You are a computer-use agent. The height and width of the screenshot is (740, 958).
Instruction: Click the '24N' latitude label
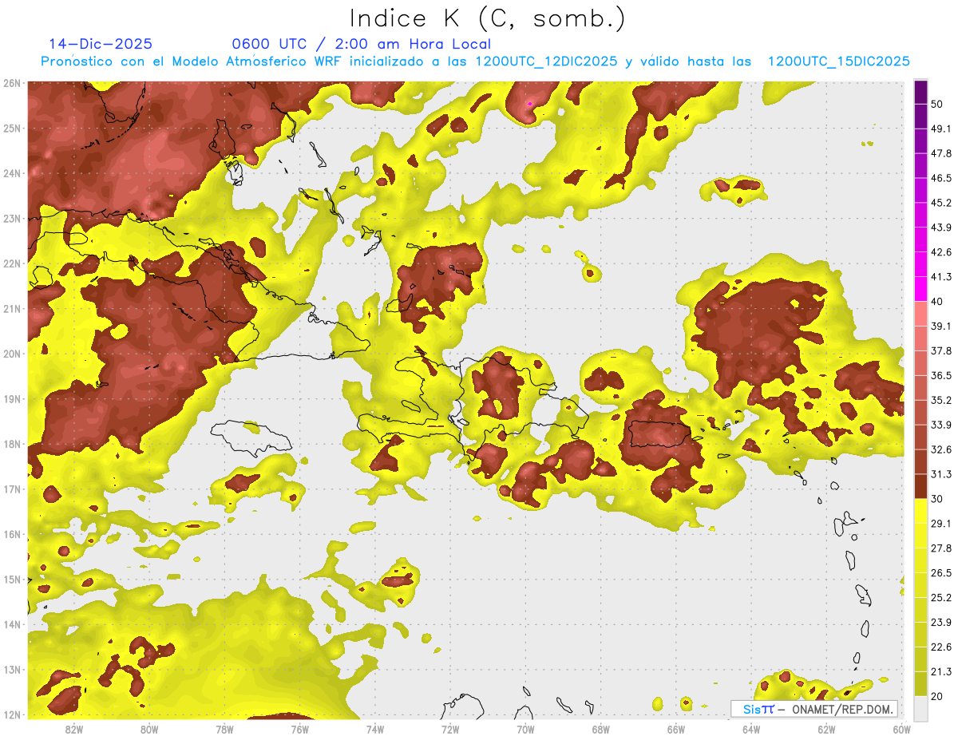click(x=12, y=173)
